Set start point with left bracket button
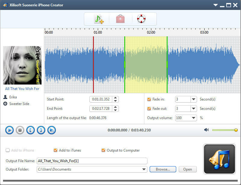The height and width of the screenshot is (185, 241). (30, 130)
